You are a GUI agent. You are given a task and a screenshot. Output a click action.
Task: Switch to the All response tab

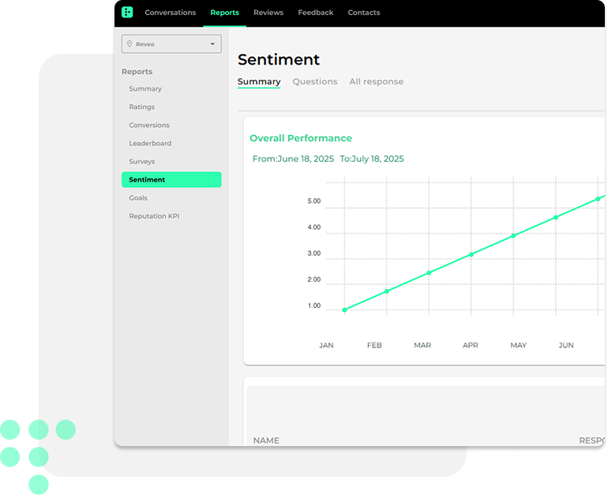click(376, 82)
